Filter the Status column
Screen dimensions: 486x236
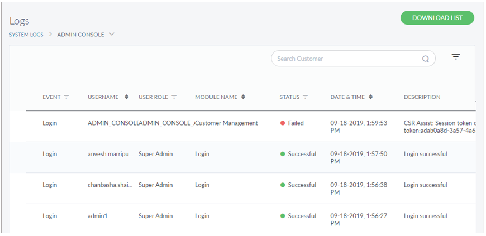(x=306, y=97)
